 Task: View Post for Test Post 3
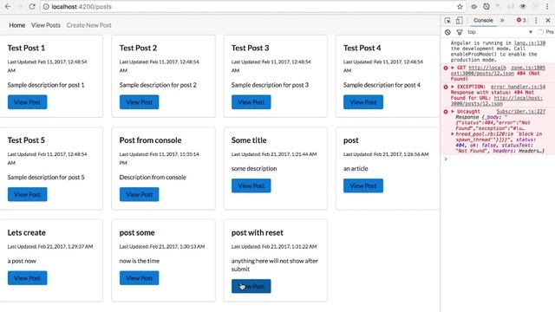click(x=251, y=102)
